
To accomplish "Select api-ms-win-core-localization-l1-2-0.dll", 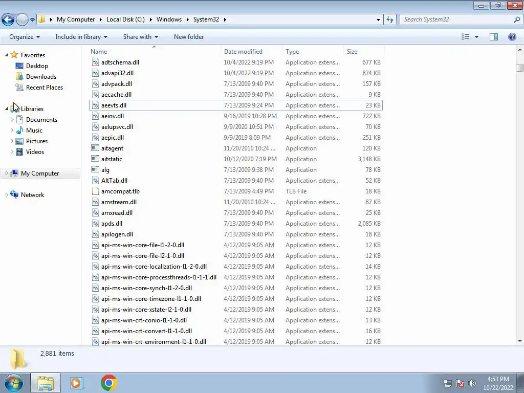I will [x=235, y=266].
